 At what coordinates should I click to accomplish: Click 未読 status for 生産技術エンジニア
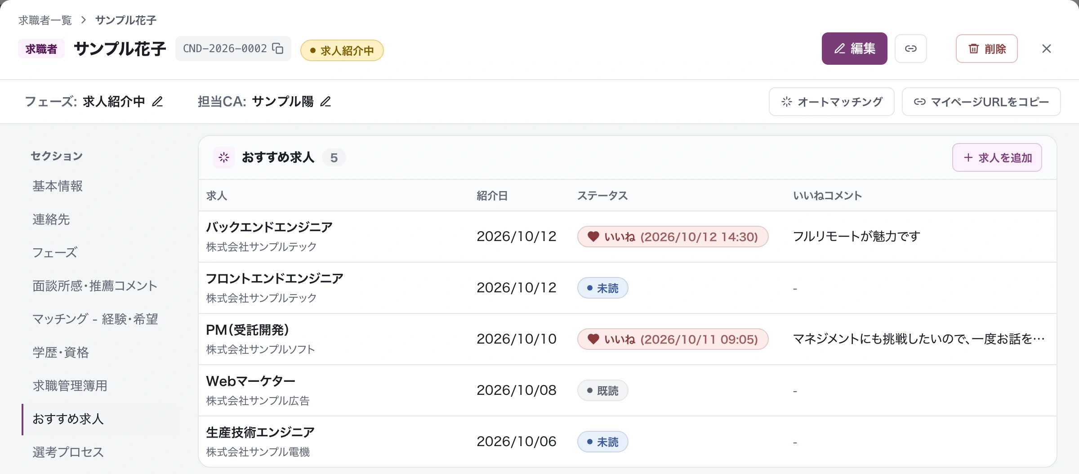tap(602, 442)
